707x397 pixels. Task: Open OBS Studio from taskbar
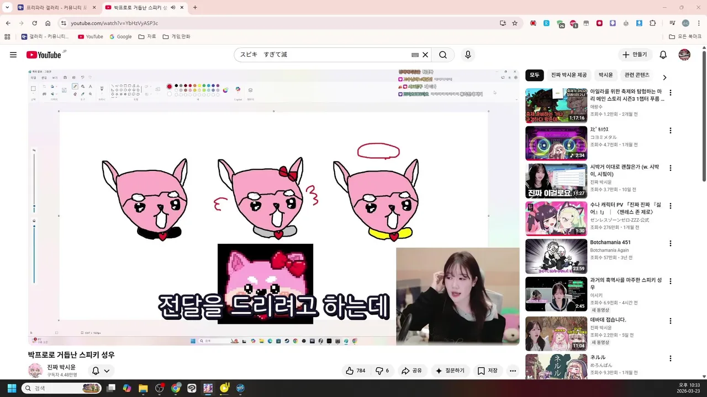tap(160, 388)
